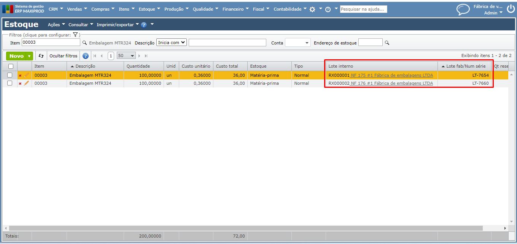
Task: Click the magnifier icon next to Item field
Action: [x=85, y=43]
